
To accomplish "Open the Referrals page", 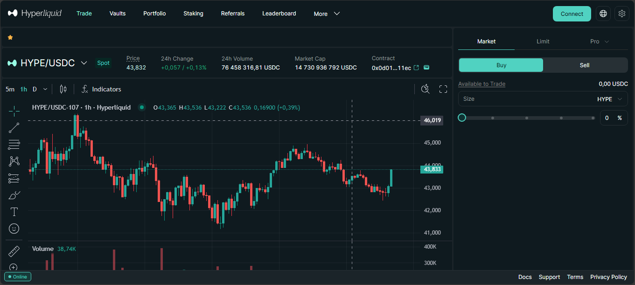I will coord(233,14).
